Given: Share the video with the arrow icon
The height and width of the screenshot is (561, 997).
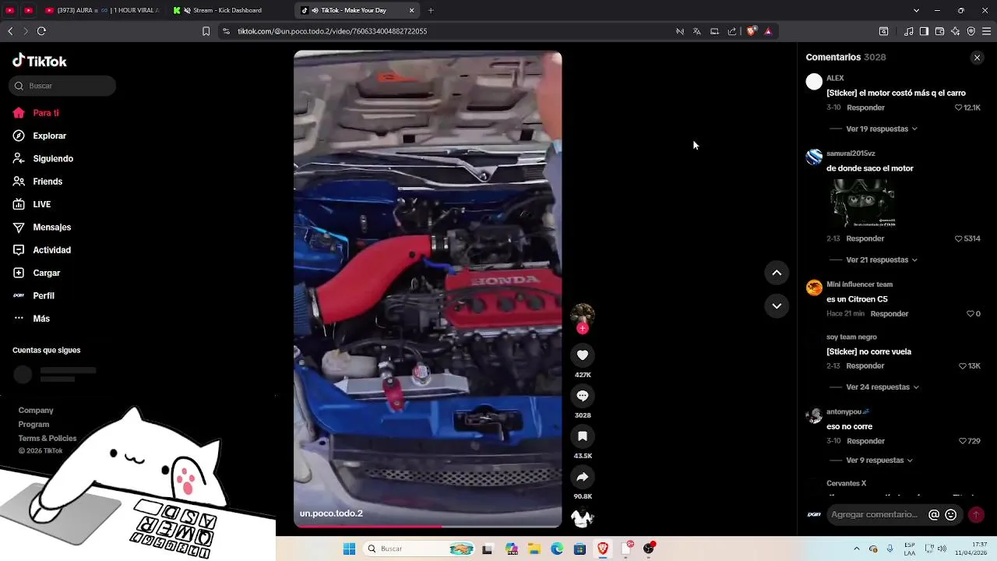Looking at the screenshot, I should click(x=583, y=477).
